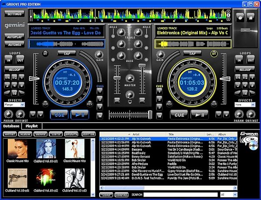Toggle SCR scratch mode on left deck
The width and height of the screenshot is (261, 200).
tap(45, 104)
